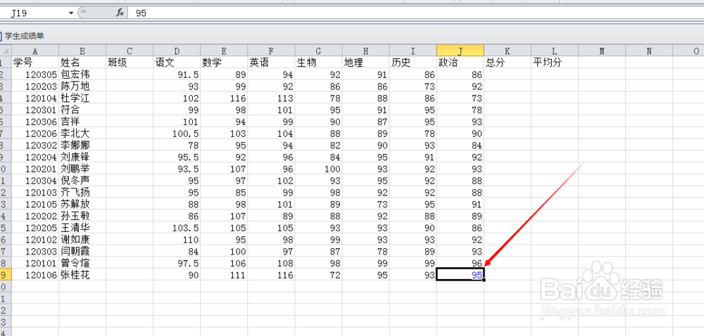The height and width of the screenshot is (336, 704).
Task: Select column I header
Action: pyautogui.click(x=413, y=51)
